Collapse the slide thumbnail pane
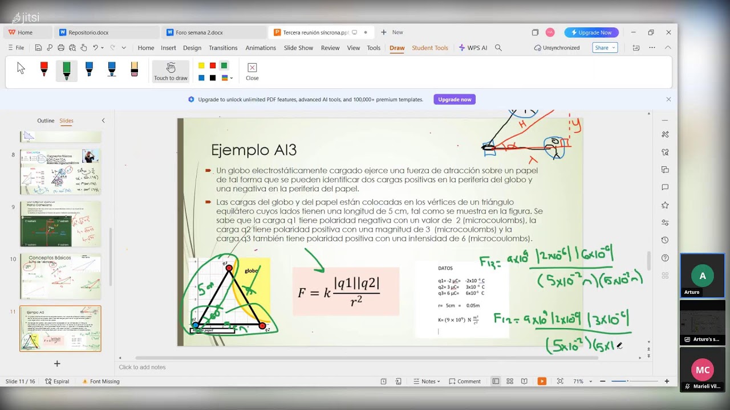Screen dimensions: 730x410 click(103, 121)
